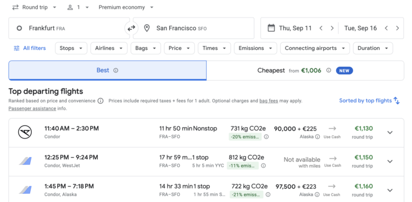Edit the Frankfurt origin field

click(69, 28)
